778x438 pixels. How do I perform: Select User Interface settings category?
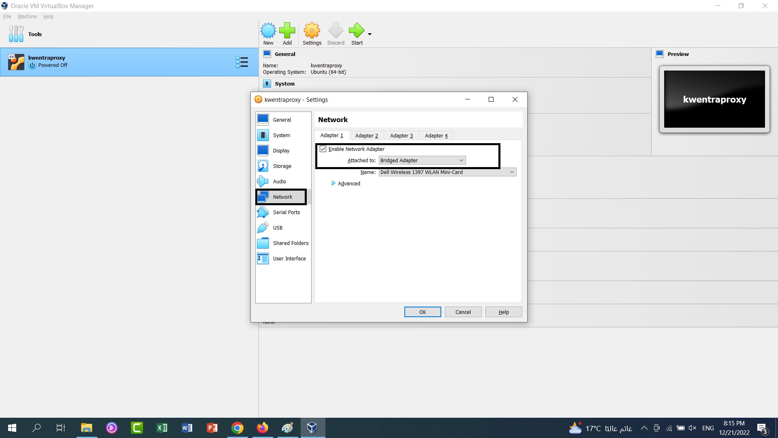pyautogui.click(x=283, y=258)
